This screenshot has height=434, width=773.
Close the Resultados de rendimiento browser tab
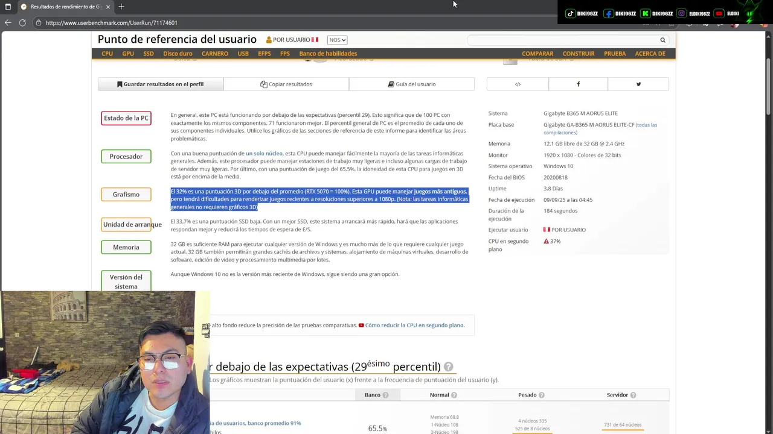(108, 7)
